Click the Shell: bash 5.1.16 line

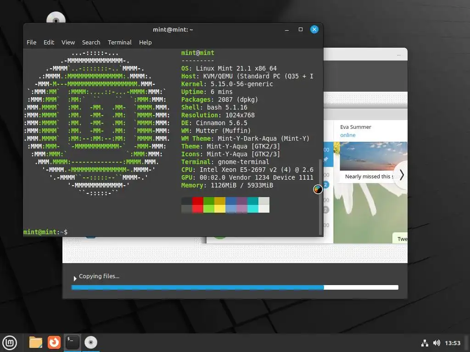(x=214, y=107)
